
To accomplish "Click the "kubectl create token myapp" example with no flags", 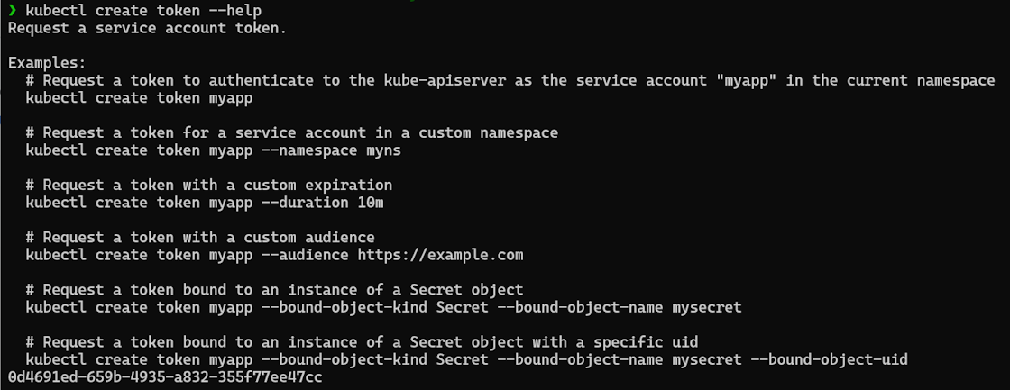I will pos(140,97).
